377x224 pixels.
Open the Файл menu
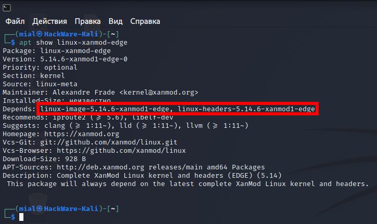coord(15,21)
